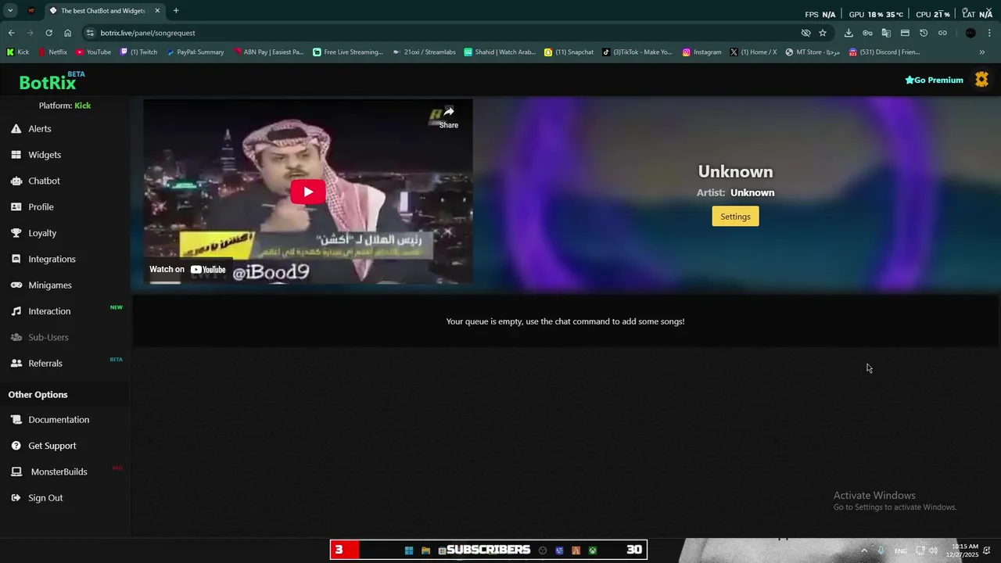1001x563 pixels.
Task: Select Loyalty in the sidebar
Action: tap(42, 233)
